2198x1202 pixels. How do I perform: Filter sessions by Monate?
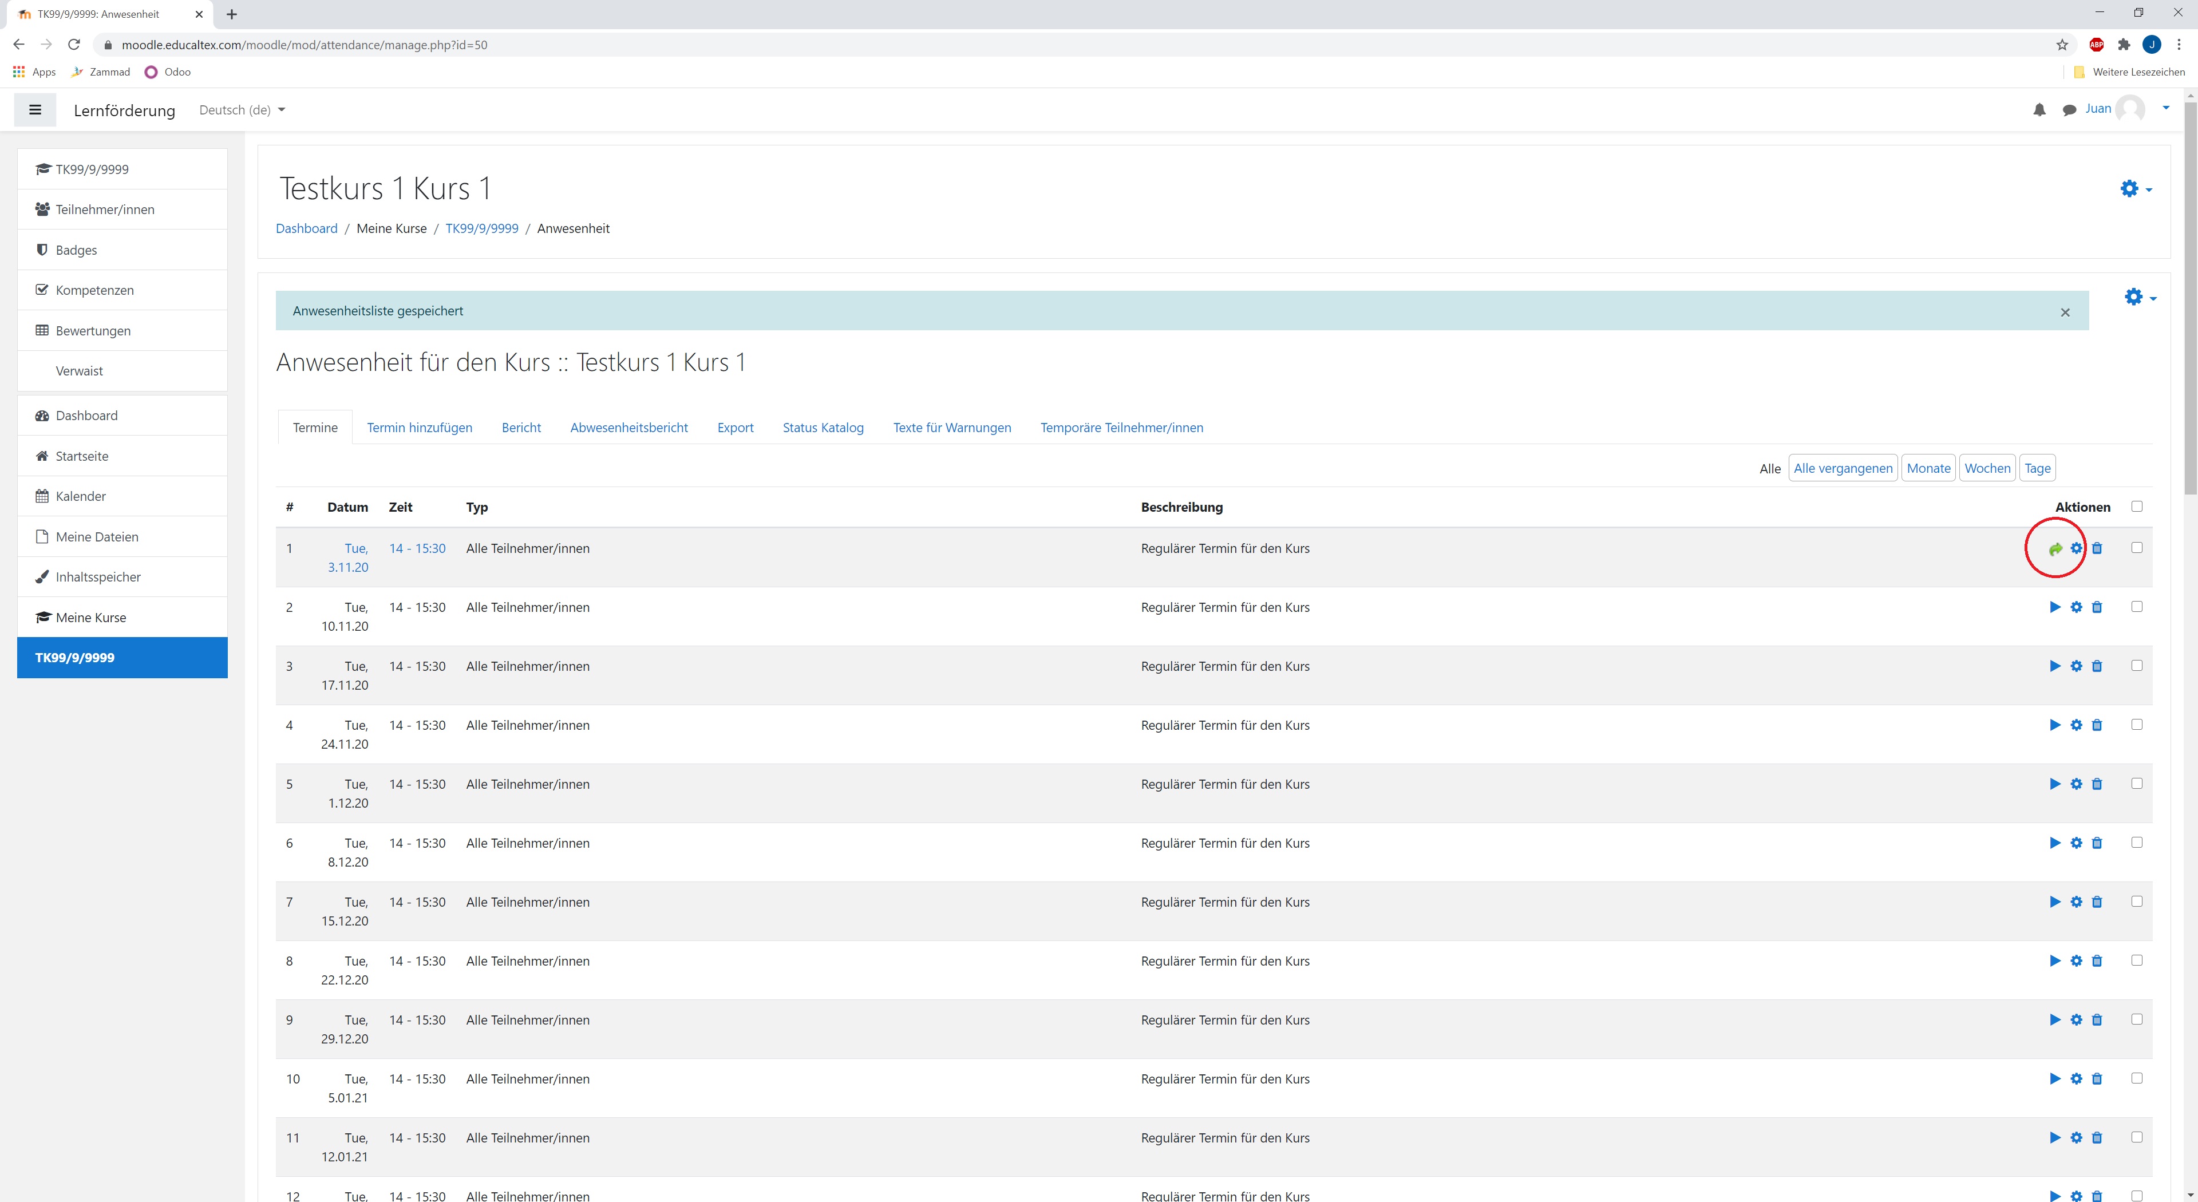click(1928, 468)
